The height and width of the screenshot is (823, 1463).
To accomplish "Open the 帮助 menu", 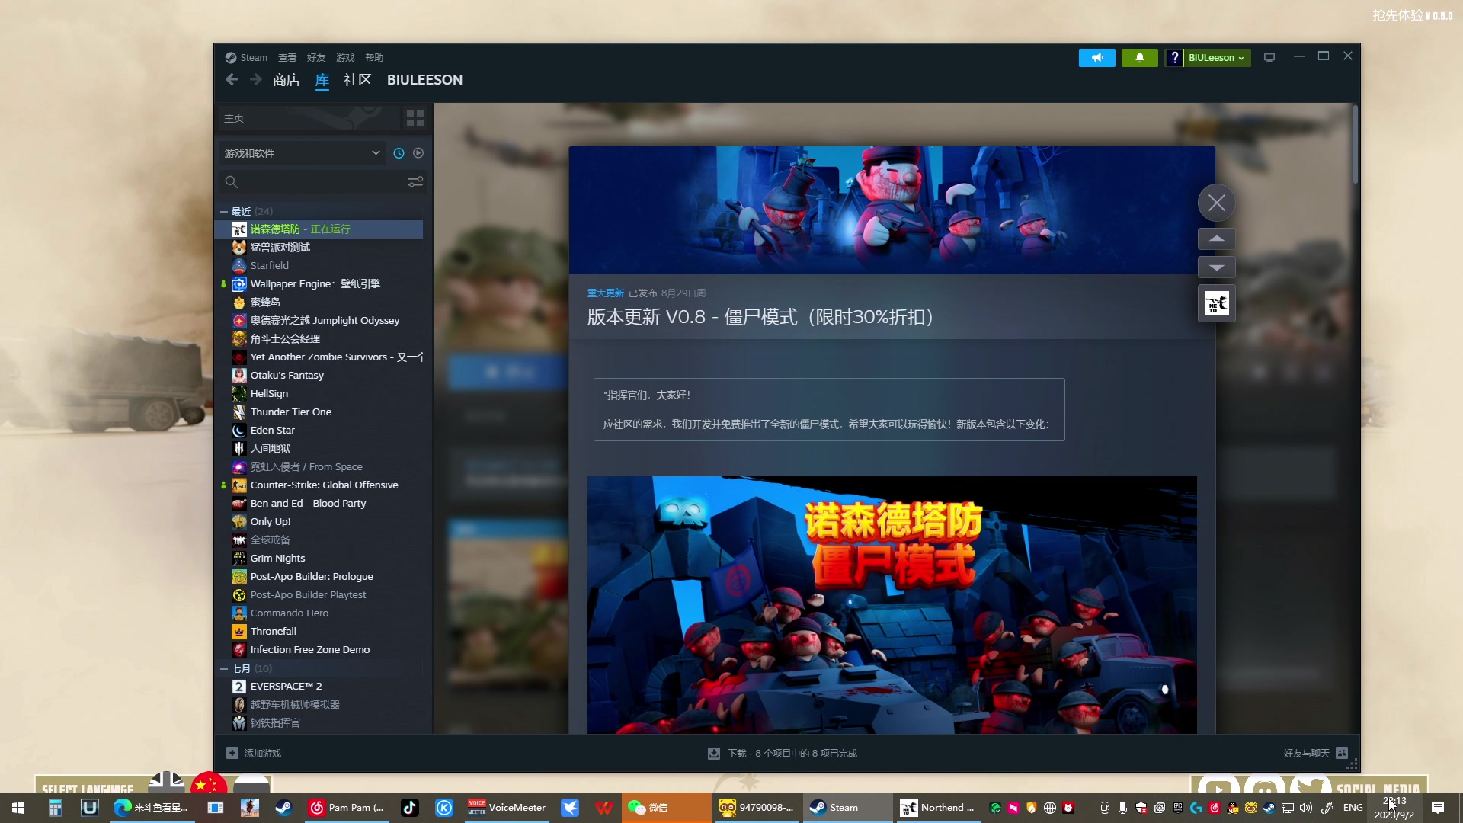I will 374,58.
